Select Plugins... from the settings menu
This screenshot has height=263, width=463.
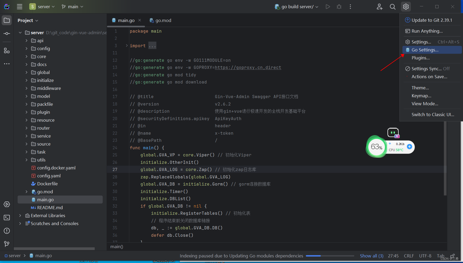tap(420, 58)
